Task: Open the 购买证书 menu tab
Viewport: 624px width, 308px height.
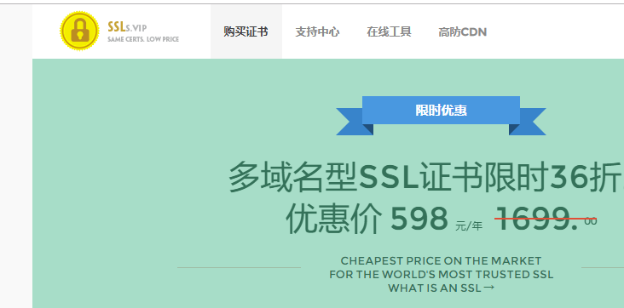Action: [246, 31]
